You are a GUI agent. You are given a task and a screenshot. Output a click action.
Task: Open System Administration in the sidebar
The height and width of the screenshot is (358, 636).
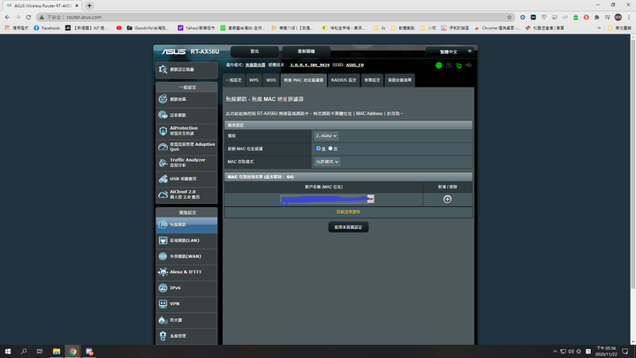(x=186, y=336)
